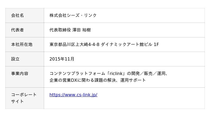The width and height of the screenshot is (215, 117).
Task: Select the floor text 1F
Action: tap(156, 44)
